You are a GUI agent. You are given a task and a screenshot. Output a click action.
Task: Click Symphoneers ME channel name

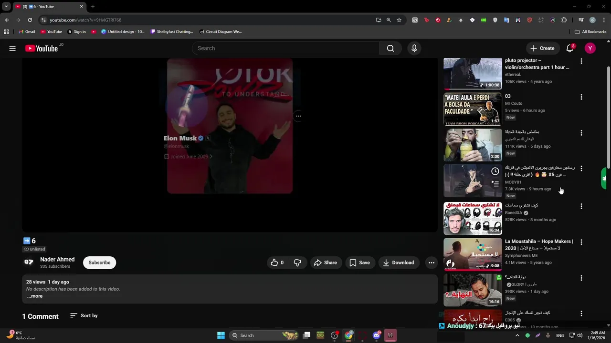(x=521, y=255)
